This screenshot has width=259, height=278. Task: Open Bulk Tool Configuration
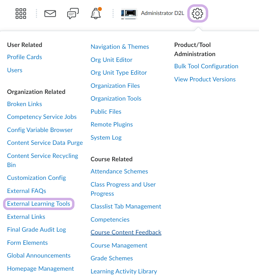pyautogui.click(x=206, y=66)
